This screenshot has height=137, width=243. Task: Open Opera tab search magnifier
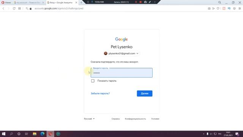[x=219, y=2]
